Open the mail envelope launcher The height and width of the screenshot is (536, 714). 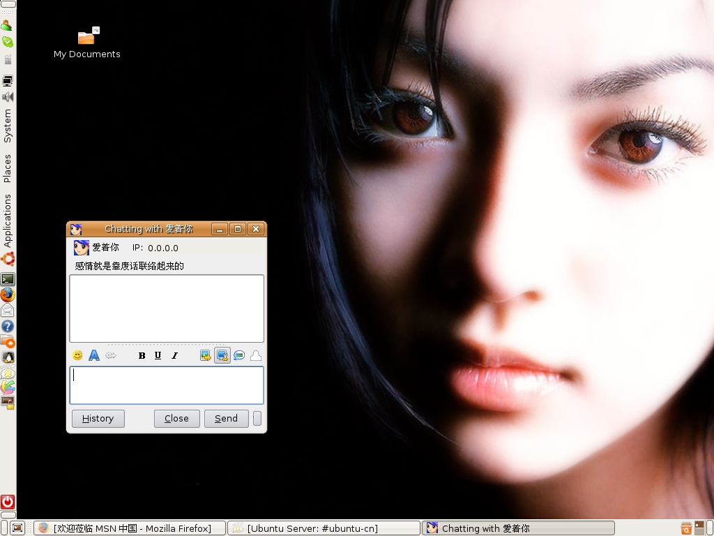(x=8, y=311)
